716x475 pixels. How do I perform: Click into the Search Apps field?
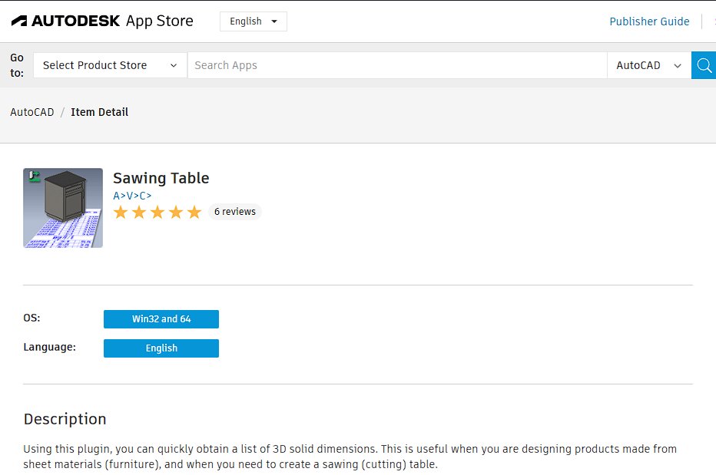tap(397, 65)
